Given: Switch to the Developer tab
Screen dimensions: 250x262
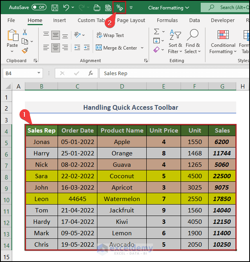Looking at the screenshot, I should [x=222, y=20].
